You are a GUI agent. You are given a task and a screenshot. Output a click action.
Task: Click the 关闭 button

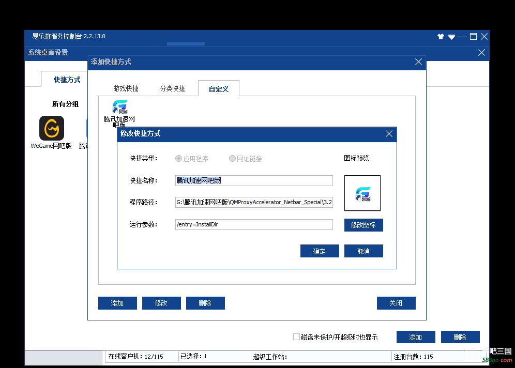point(396,303)
